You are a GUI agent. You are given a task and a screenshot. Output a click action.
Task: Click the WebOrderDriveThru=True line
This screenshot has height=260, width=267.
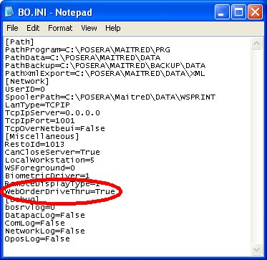pos(59,192)
